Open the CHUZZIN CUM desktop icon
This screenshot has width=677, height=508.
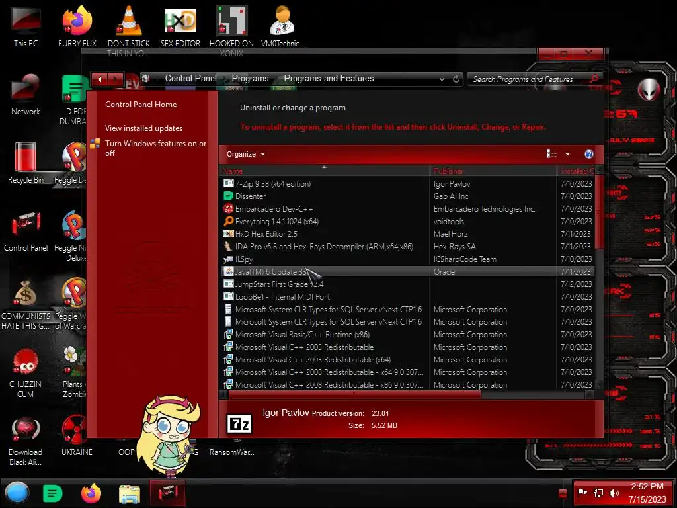tap(26, 372)
